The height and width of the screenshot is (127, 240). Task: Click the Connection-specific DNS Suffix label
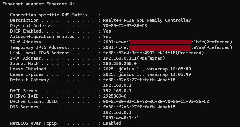pos(49,15)
